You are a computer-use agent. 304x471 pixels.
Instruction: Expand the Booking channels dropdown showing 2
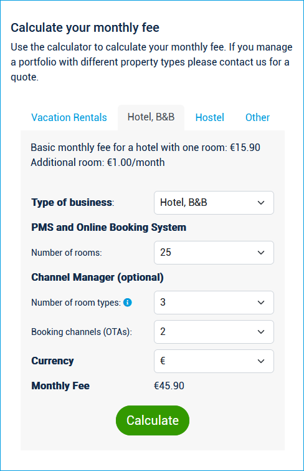(214, 332)
